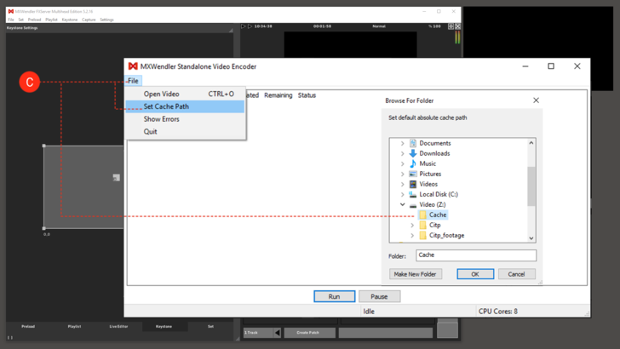
Task: Click the Folder name input field
Action: 476,255
